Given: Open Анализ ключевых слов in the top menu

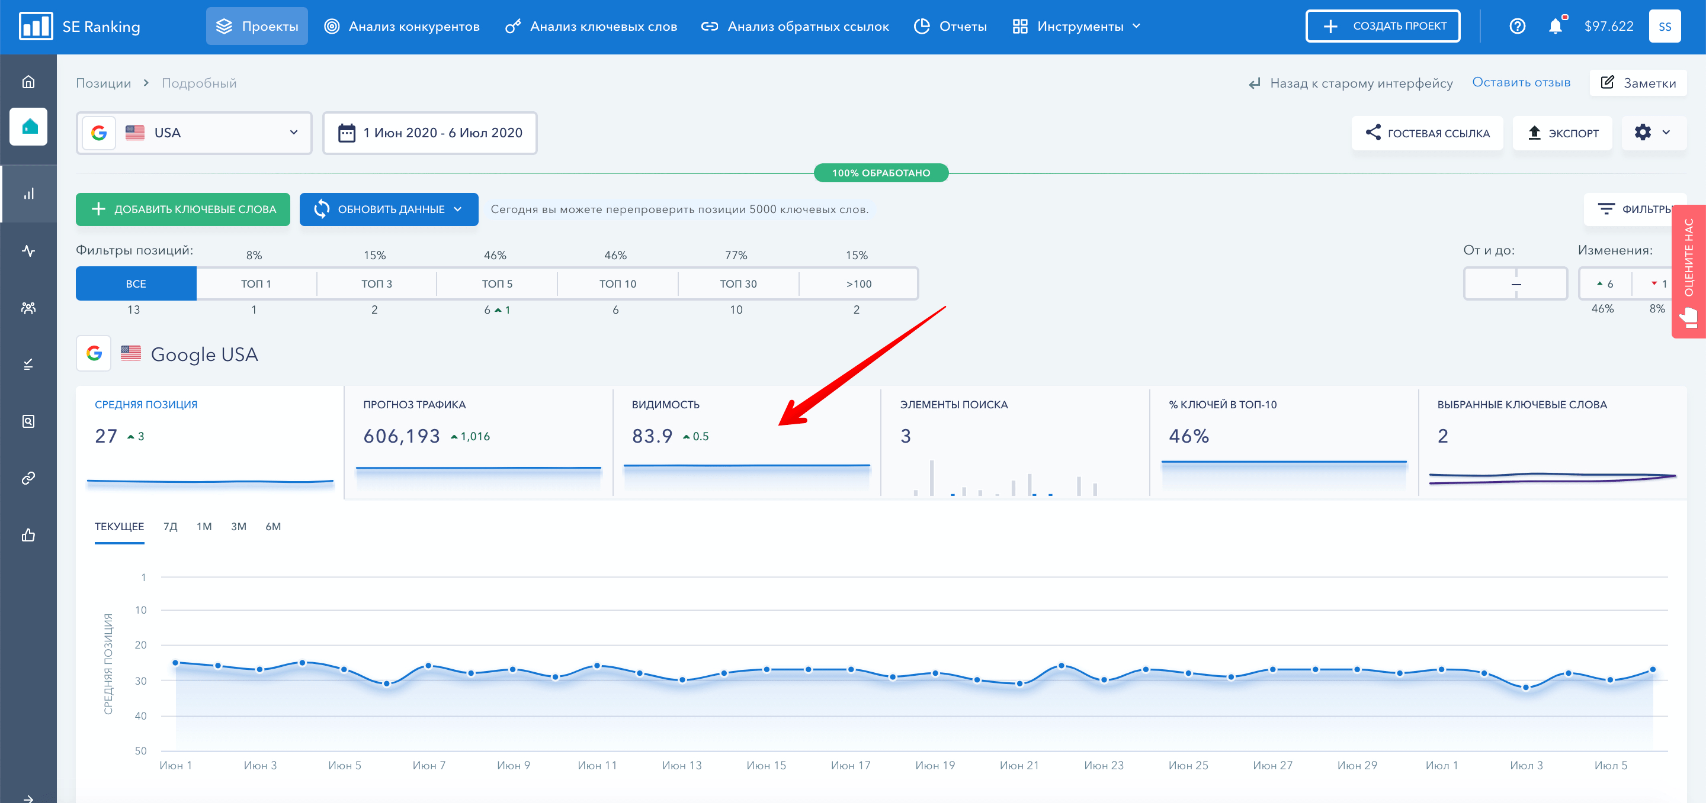Looking at the screenshot, I should click(x=591, y=27).
